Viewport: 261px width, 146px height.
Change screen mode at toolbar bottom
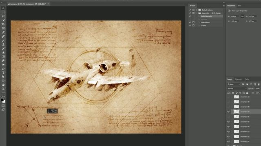pos(3,109)
